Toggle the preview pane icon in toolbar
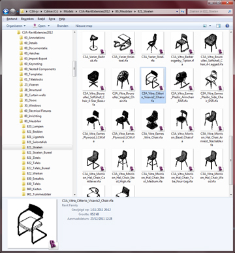 tap(218, 26)
